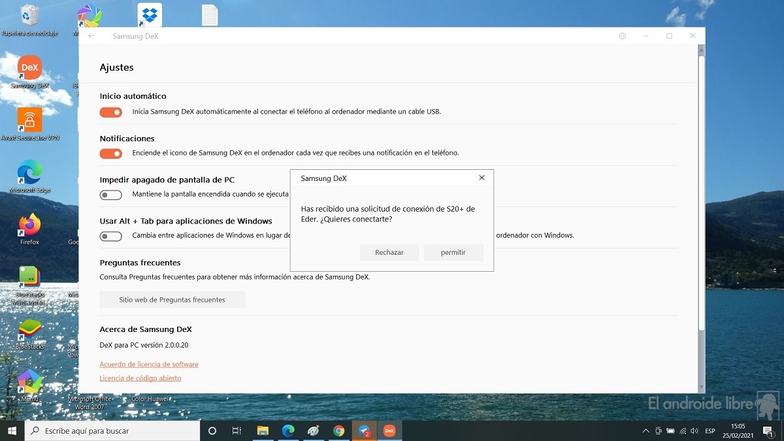Click the Samsung DeX window vertical scrollbar
This screenshot has width=784, height=441.
tap(702, 193)
